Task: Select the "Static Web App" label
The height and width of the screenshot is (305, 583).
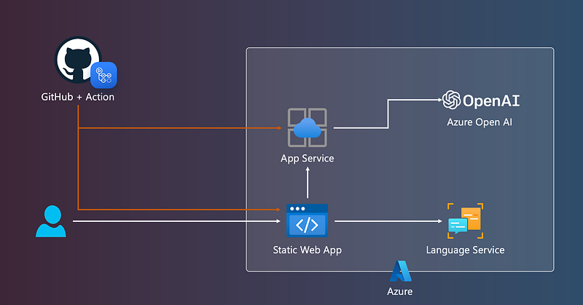Action: [307, 250]
